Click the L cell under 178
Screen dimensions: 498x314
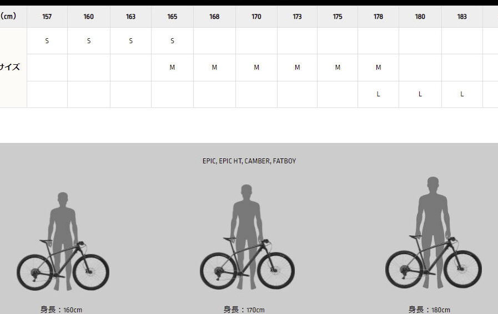(378, 94)
